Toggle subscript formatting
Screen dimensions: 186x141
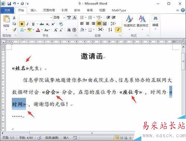pos(48,24)
